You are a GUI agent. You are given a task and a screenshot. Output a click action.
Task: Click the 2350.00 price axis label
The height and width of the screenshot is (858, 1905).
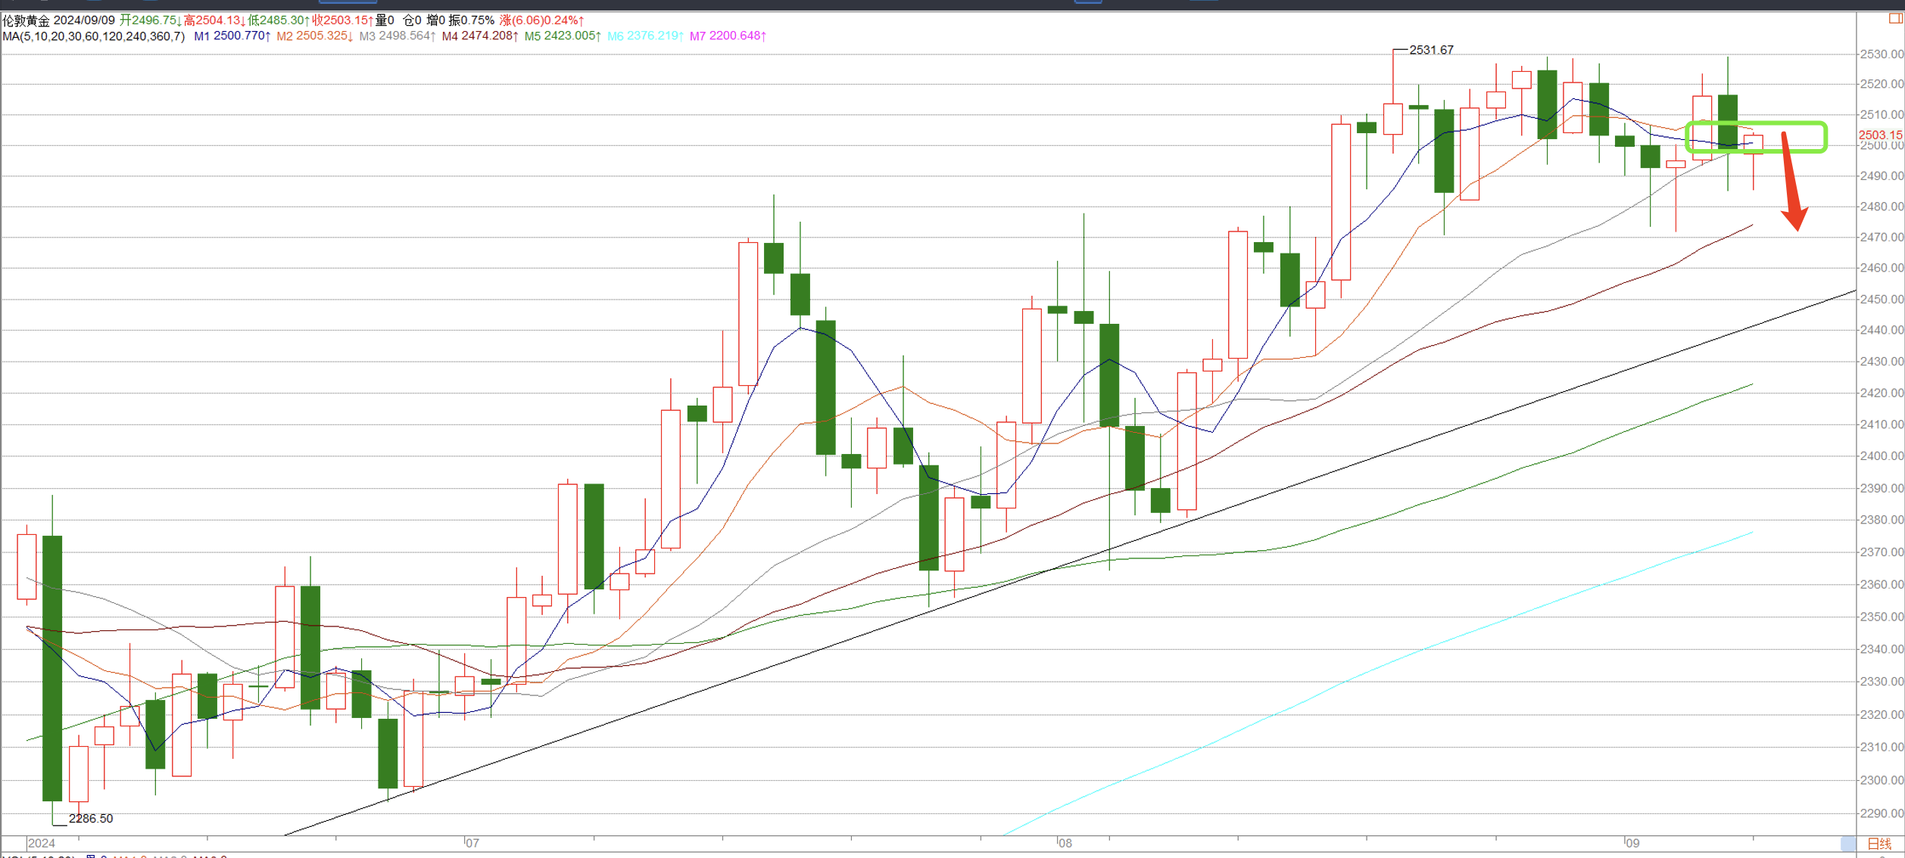tap(1882, 617)
